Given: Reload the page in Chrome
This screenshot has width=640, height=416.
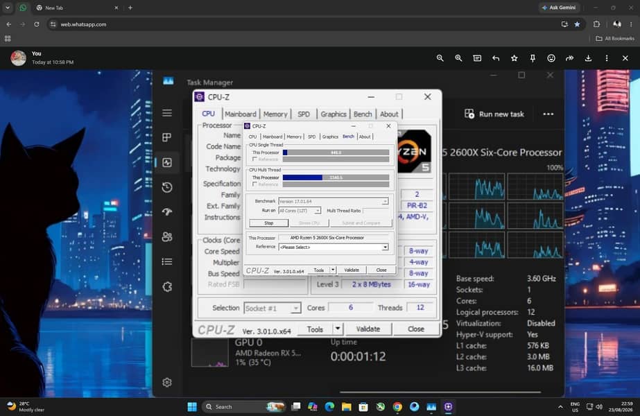Looking at the screenshot, I should pyautogui.click(x=36, y=24).
